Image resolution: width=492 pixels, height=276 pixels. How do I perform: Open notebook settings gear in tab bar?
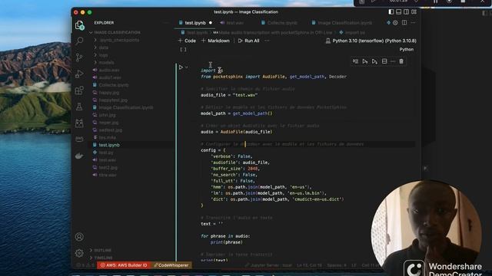(395, 22)
